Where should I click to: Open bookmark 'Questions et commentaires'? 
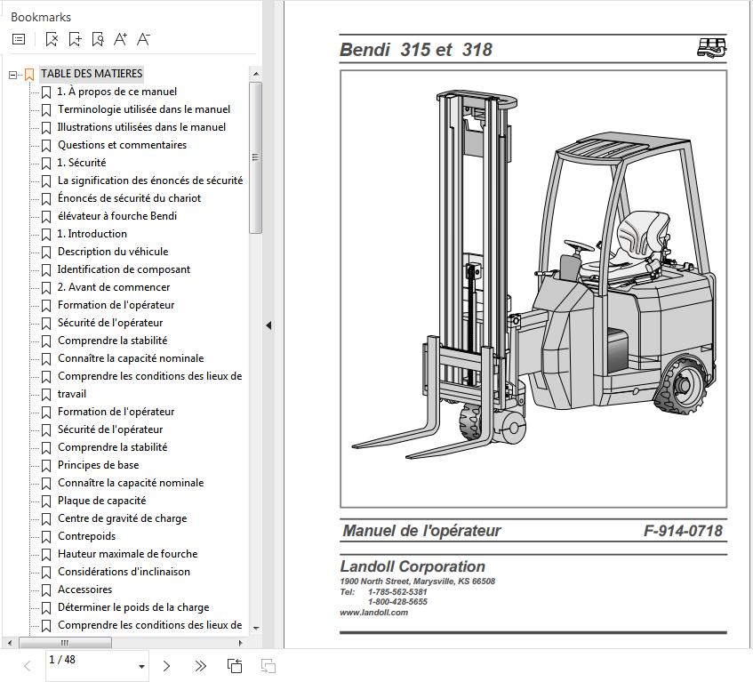[x=122, y=145]
